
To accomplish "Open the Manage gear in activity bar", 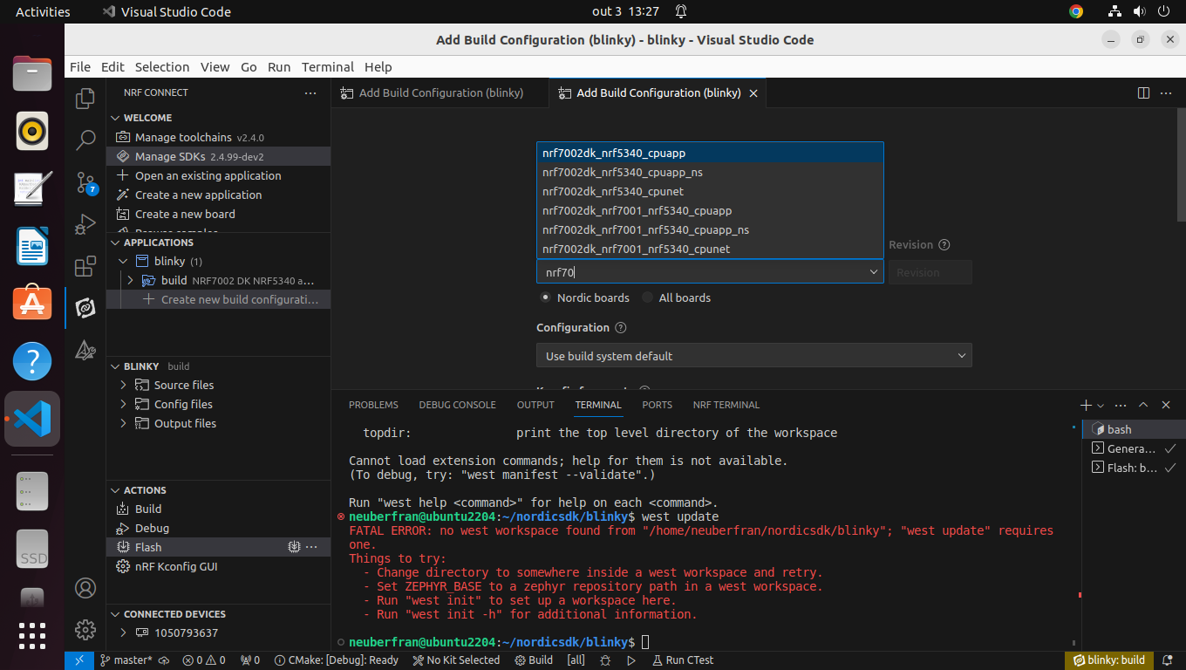I will click(x=85, y=629).
